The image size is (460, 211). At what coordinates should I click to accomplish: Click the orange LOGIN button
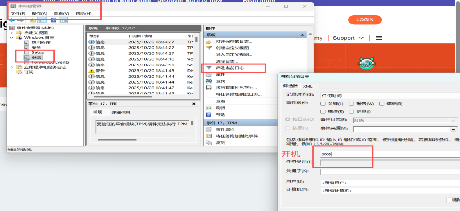[x=365, y=20]
